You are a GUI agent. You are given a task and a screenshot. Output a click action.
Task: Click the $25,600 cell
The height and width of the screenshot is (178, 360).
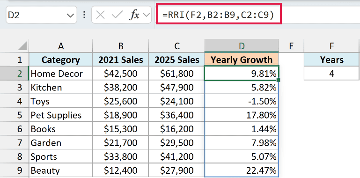click(x=120, y=101)
